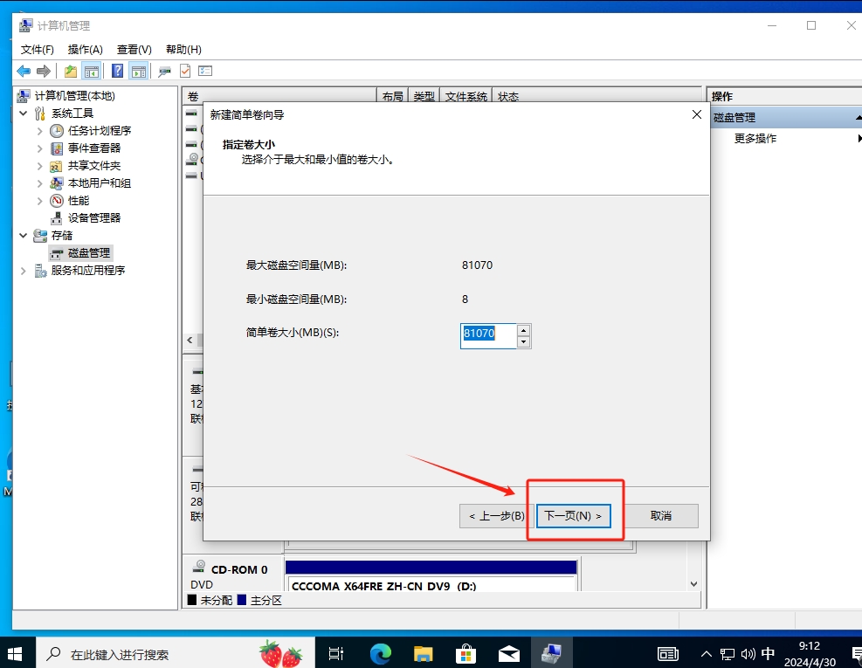862x668 pixels.
Task: Open Device Manager (设备管理器) tree item
Action: [94, 218]
